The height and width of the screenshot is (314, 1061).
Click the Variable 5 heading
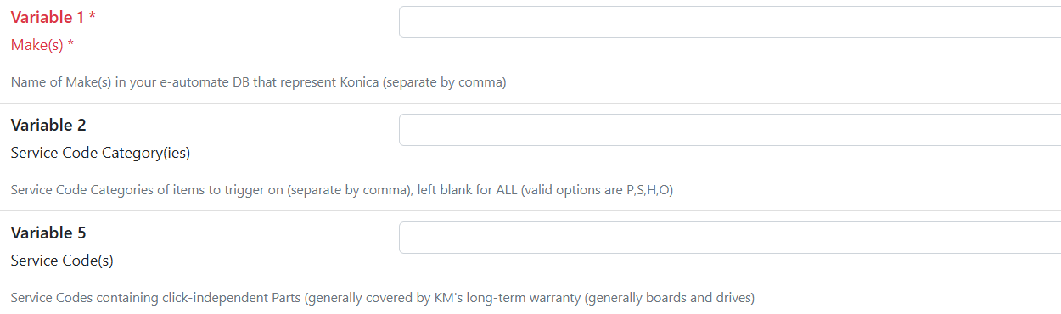[x=48, y=233]
